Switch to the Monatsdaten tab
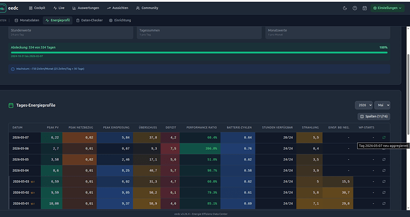This screenshot has height=217, width=410. click(27, 20)
